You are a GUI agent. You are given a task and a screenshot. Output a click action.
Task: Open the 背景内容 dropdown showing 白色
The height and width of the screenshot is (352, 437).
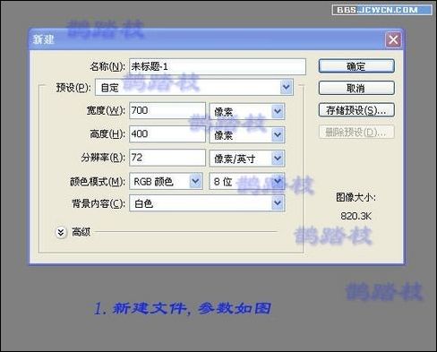click(207, 203)
